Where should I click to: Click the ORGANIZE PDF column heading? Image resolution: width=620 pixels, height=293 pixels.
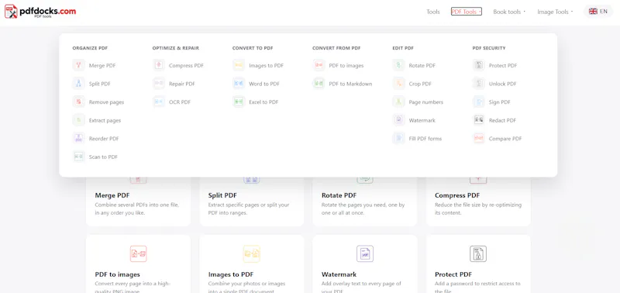tap(90, 48)
